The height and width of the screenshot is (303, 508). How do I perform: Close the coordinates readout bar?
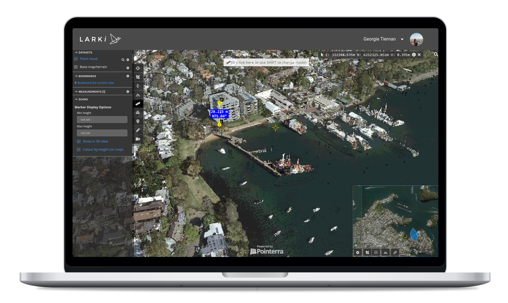tap(419, 55)
